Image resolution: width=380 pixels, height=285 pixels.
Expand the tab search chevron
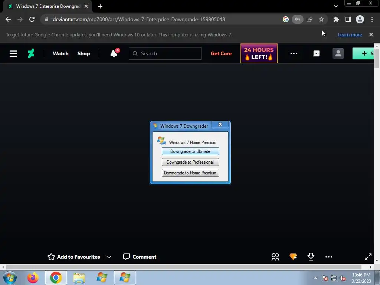[335, 6]
